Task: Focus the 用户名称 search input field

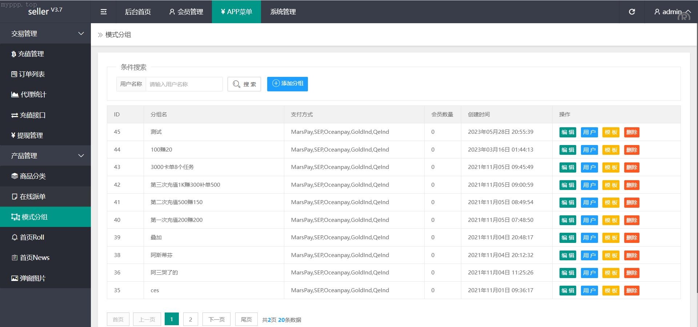Action: point(184,84)
